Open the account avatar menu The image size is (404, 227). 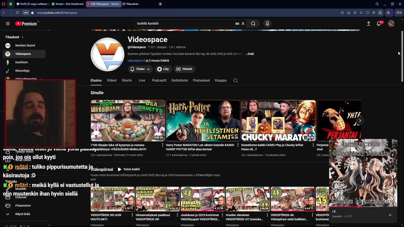click(x=391, y=24)
